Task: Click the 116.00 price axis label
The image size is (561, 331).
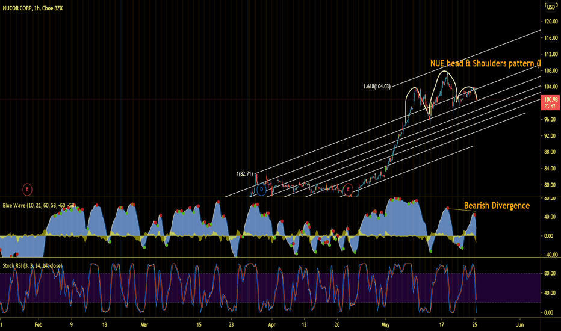Action: [551, 37]
